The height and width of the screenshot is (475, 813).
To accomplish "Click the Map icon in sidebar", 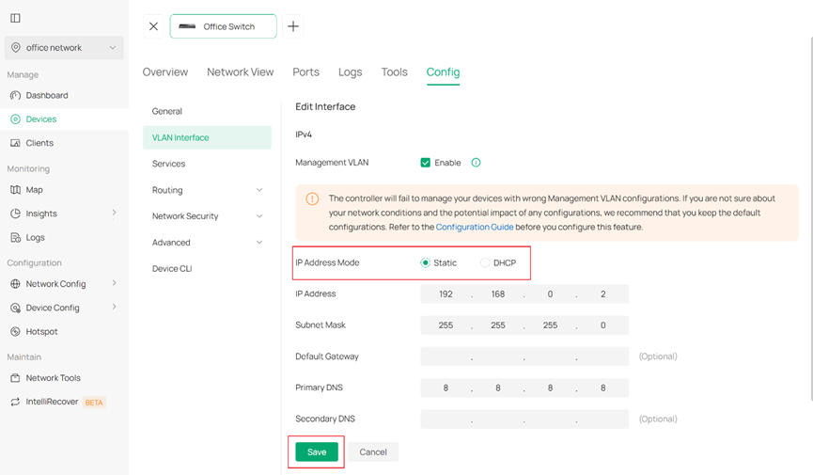I will coord(16,190).
